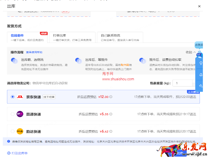Click the 打印出库单 link
This screenshot has height=160, width=210.
coord(19,153)
